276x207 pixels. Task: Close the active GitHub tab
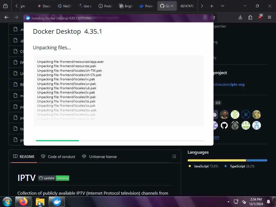click(172, 6)
